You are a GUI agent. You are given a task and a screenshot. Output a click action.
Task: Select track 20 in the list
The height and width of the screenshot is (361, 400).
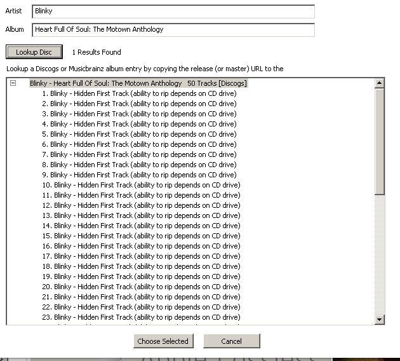pos(141,287)
